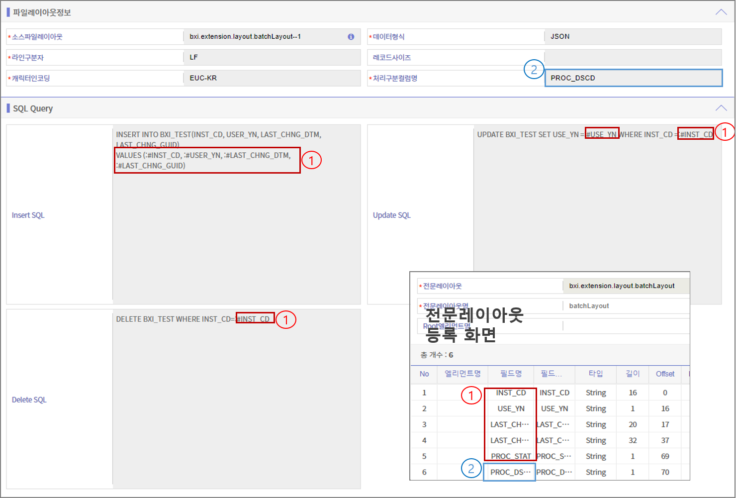The width and height of the screenshot is (736, 498).
Task: Click the 타입 column header
Action: (595, 374)
